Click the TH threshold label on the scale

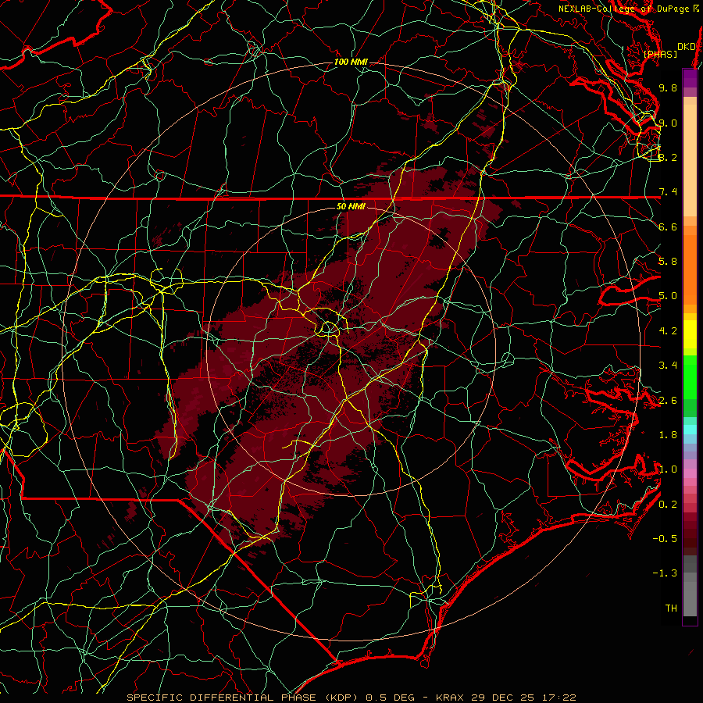671,608
